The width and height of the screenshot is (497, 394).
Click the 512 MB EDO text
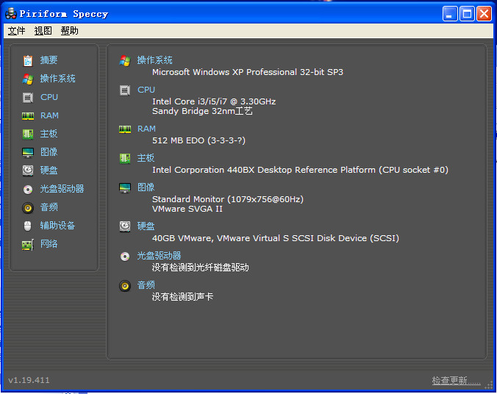click(x=199, y=140)
